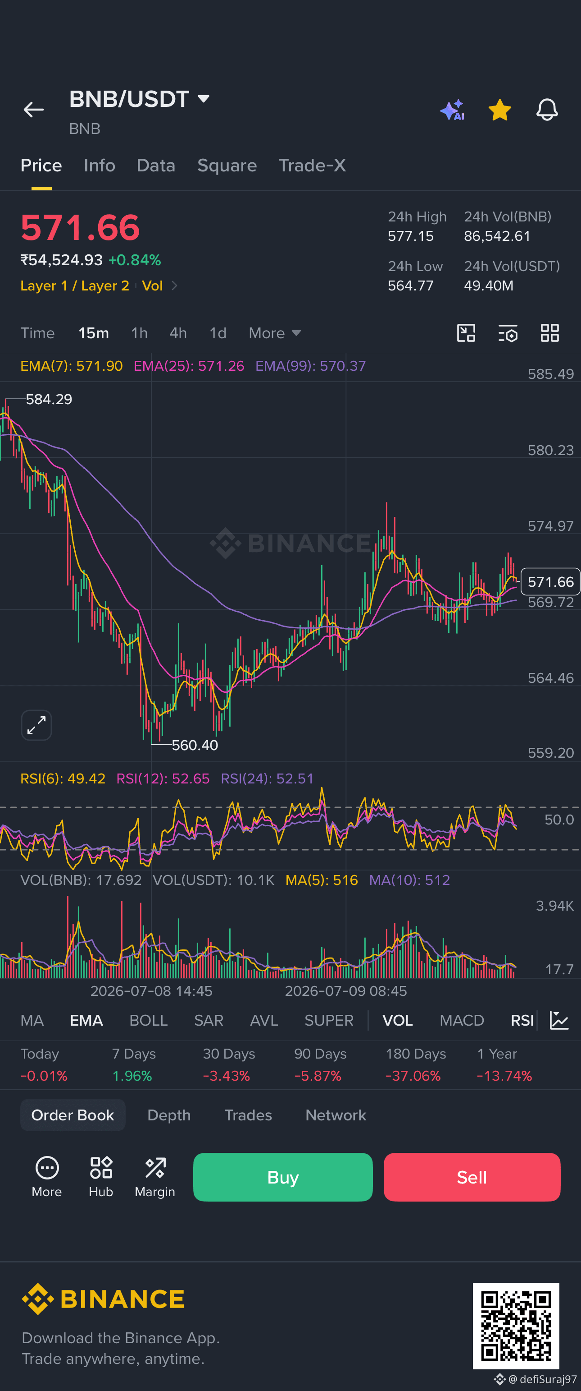Click the 7 Days 1.96% performance
Viewport: 581px width, 1391px height.
(x=134, y=1065)
